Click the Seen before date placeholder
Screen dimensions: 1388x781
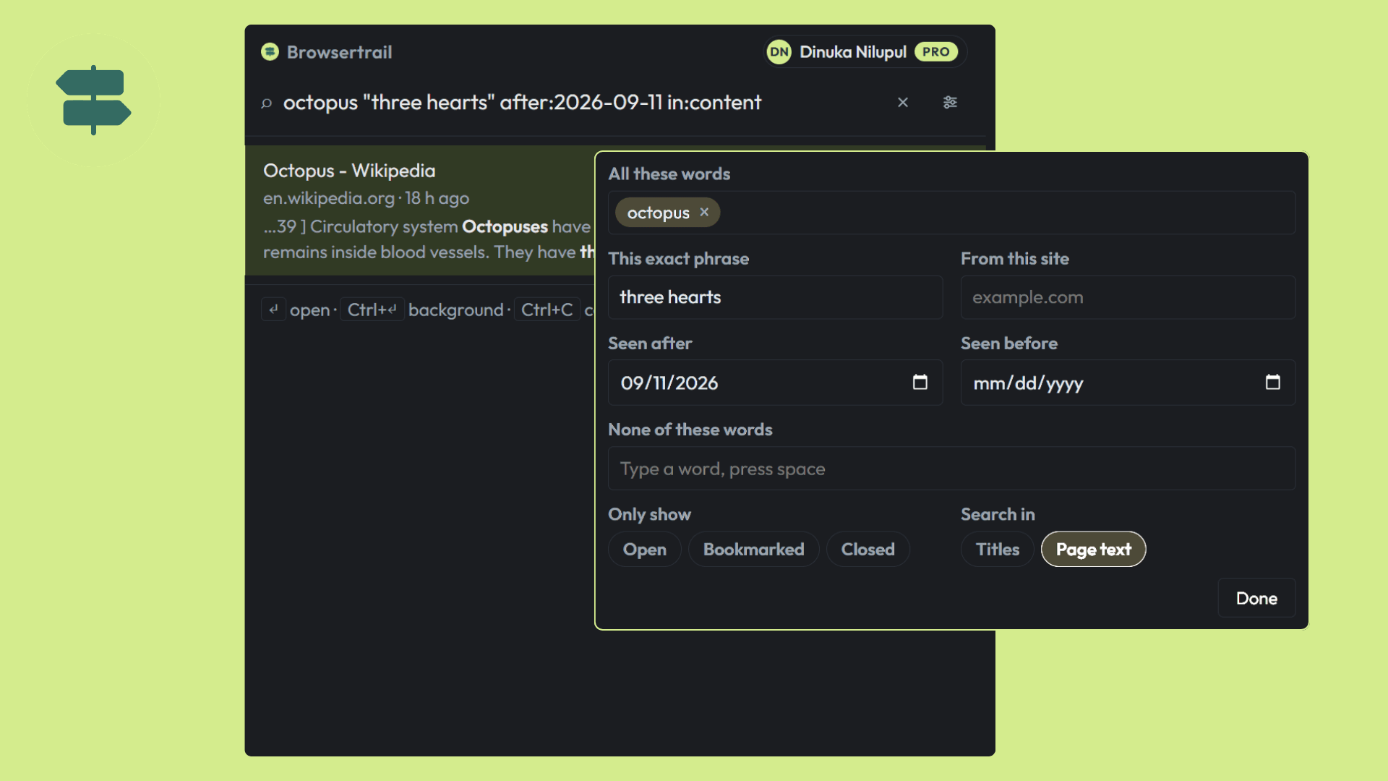click(1028, 383)
